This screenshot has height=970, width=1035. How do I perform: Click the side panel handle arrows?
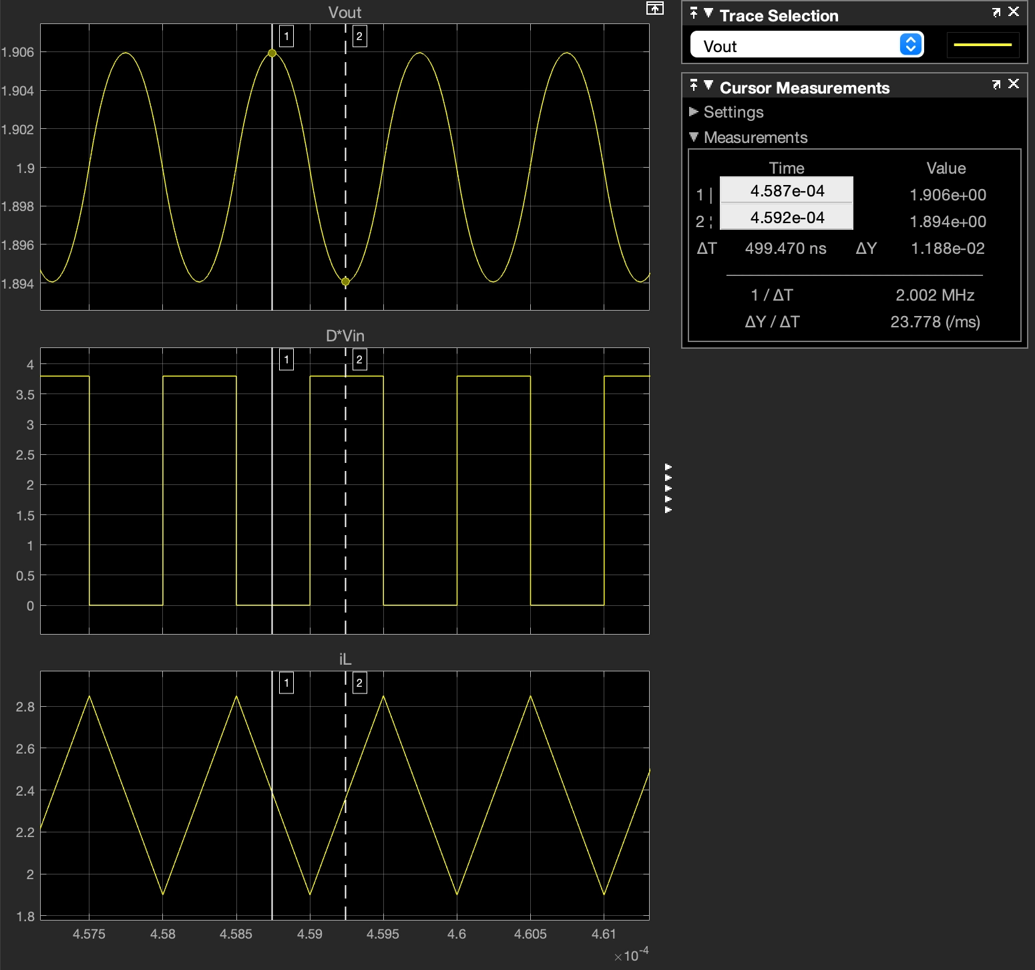[668, 488]
